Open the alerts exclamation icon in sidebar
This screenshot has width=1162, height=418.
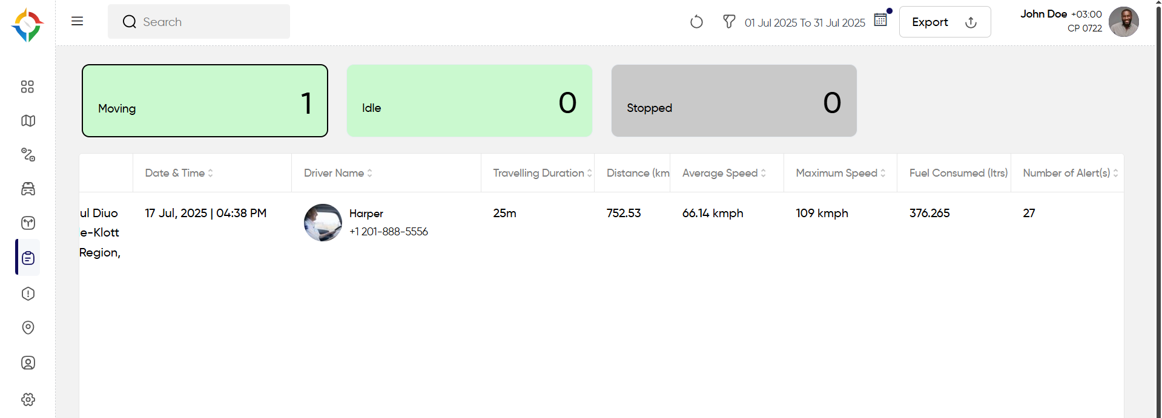tap(28, 293)
